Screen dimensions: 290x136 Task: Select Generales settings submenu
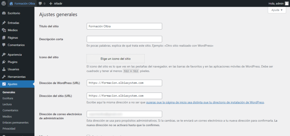[x=9, y=92]
